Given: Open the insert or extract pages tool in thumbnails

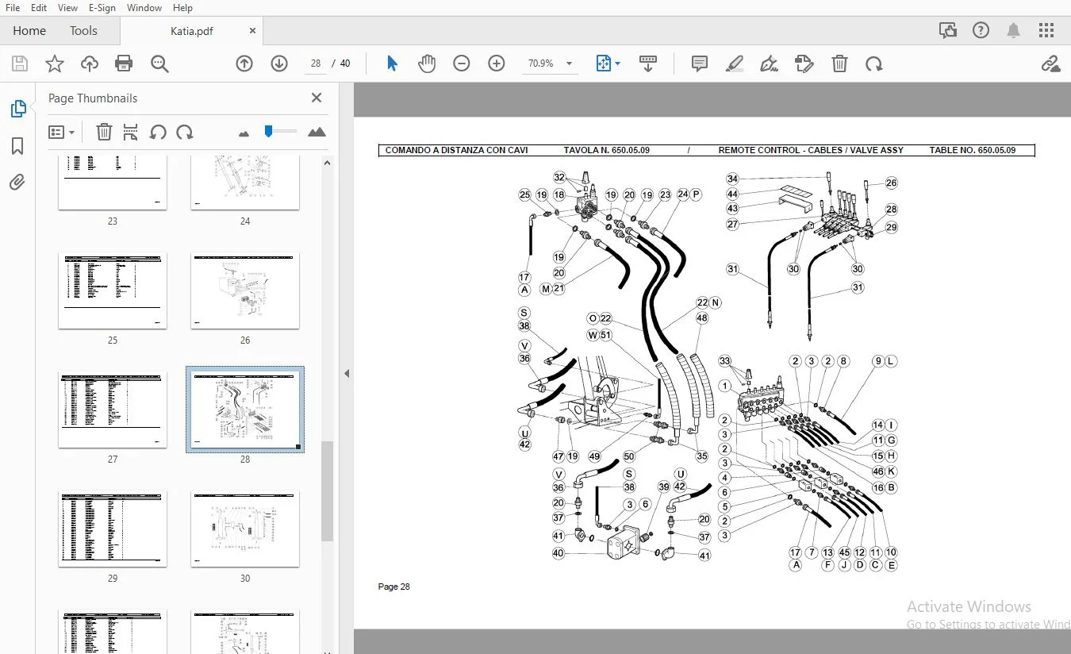Looking at the screenshot, I should [131, 133].
